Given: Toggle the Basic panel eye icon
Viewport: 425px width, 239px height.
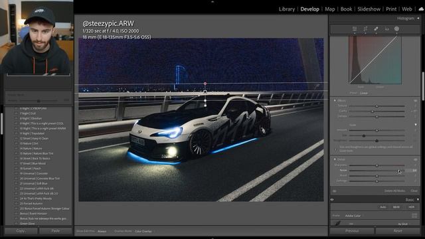Looking at the screenshot, I should tap(332, 200).
